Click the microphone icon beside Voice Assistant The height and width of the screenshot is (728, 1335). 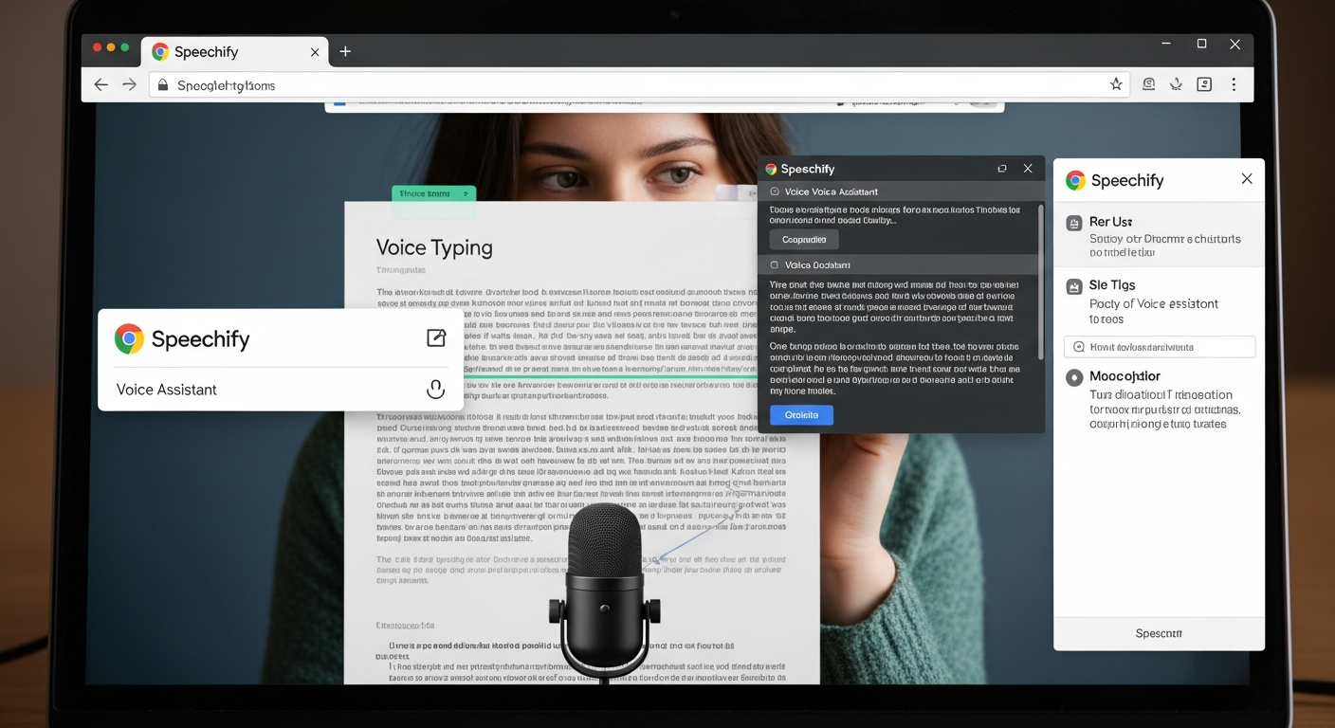coord(435,390)
